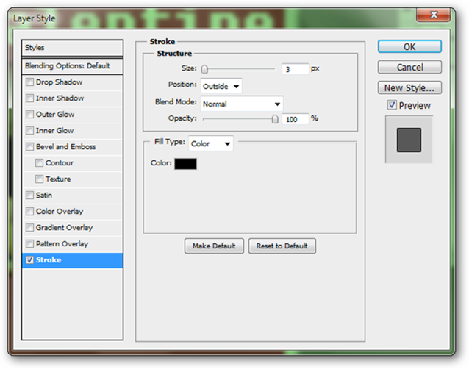Screen dimensions: 469x369
Task: Select the Outer Glow label
Action: [55, 114]
